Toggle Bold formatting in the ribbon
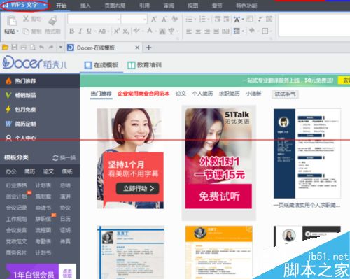This screenshot has height=279, width=350. coord(72,31)
